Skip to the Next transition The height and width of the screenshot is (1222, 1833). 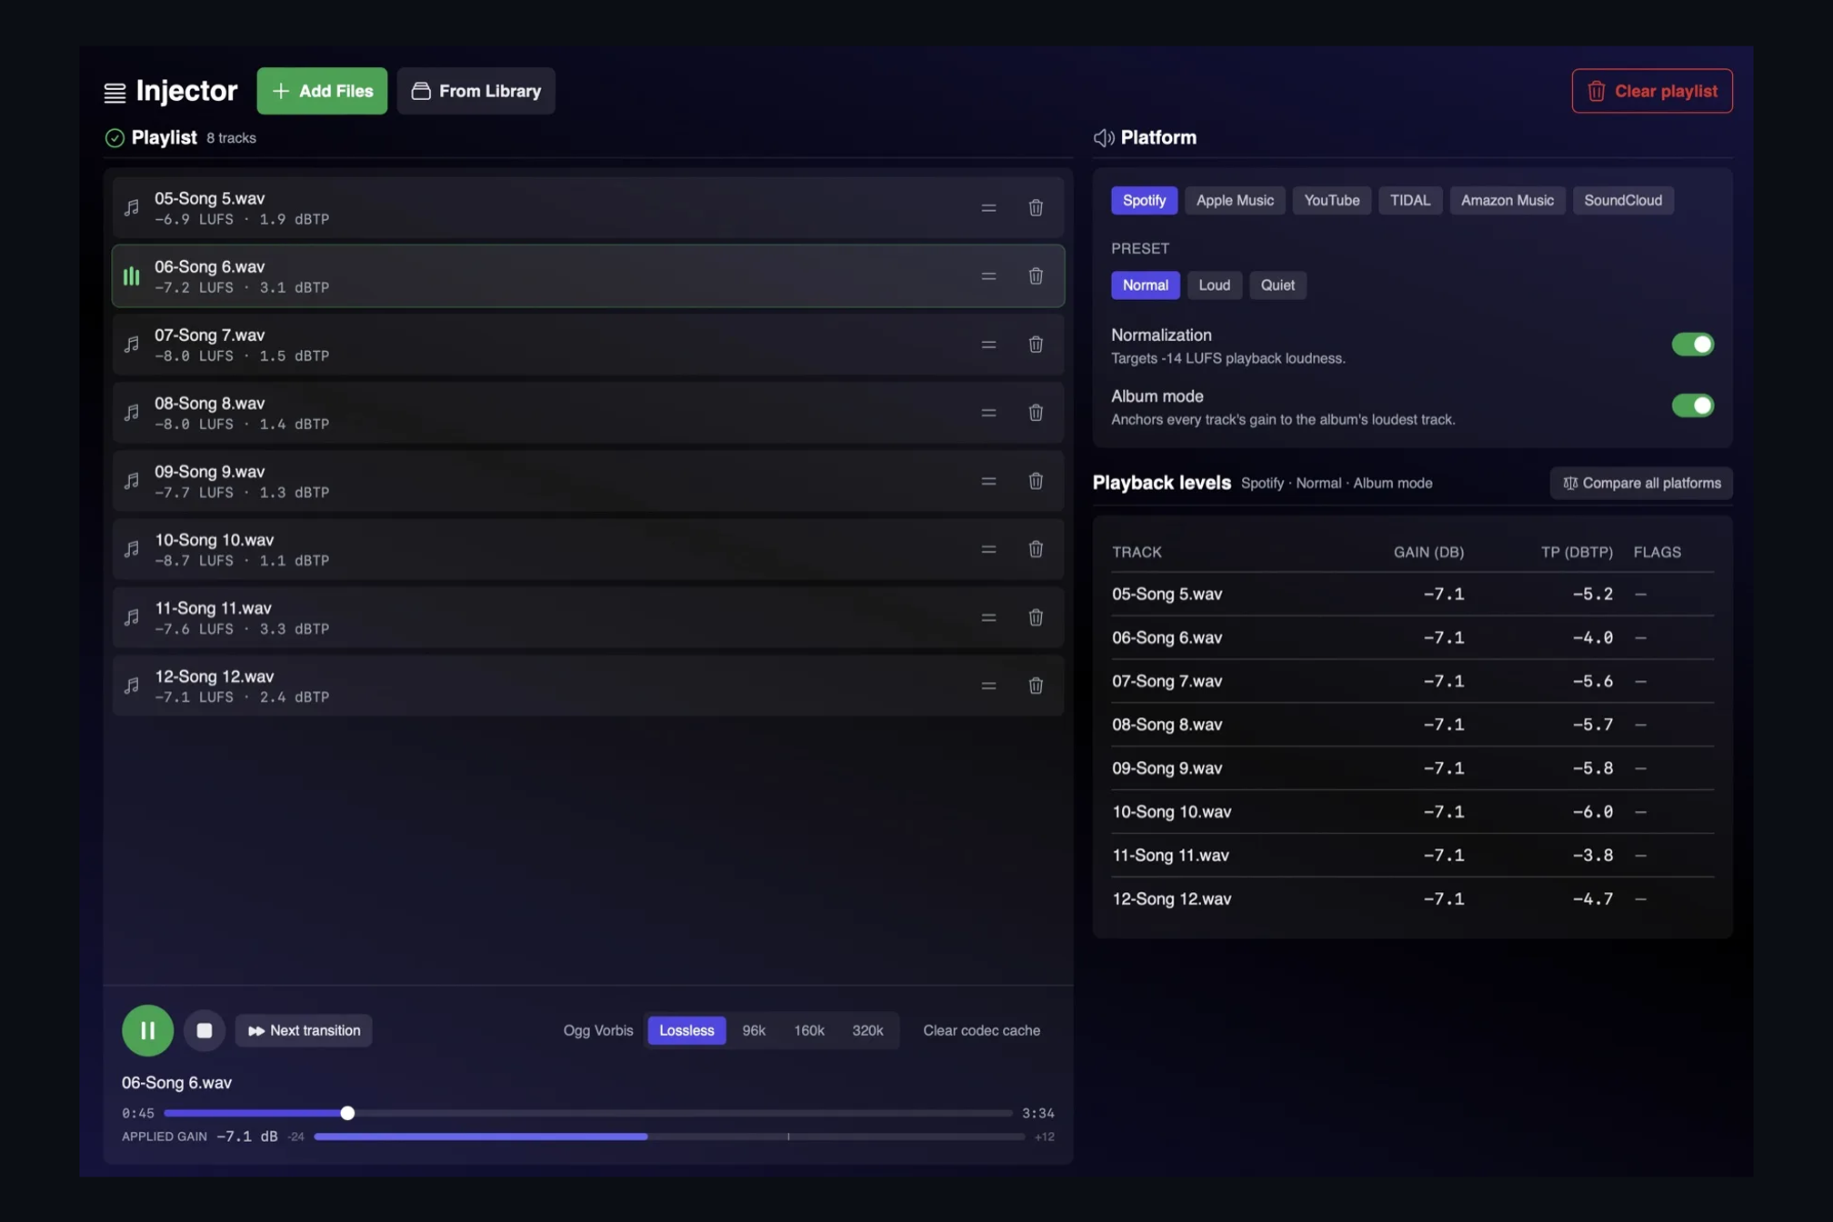click(x=304, y=1030)
